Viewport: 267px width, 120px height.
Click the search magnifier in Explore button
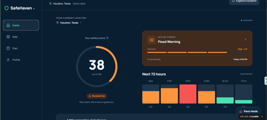[233, 1]
